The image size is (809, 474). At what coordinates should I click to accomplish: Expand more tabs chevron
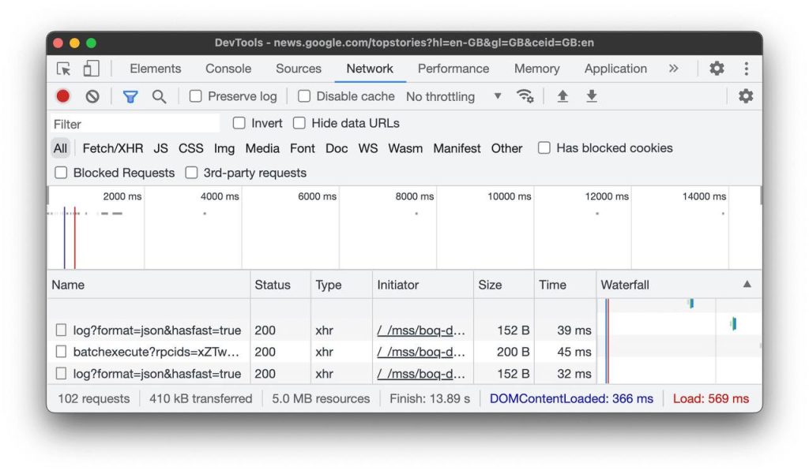click(x=673, y=69)
